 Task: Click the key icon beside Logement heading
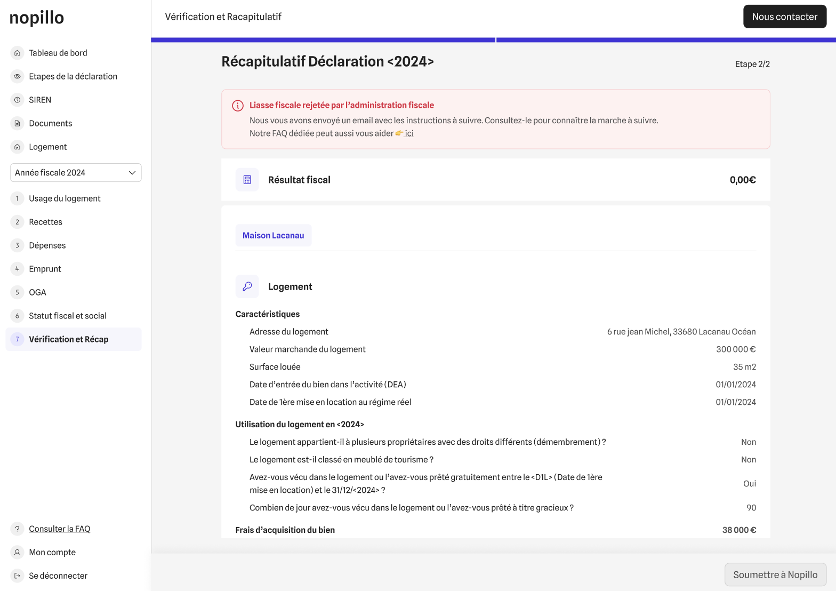(x=247, y=286)
